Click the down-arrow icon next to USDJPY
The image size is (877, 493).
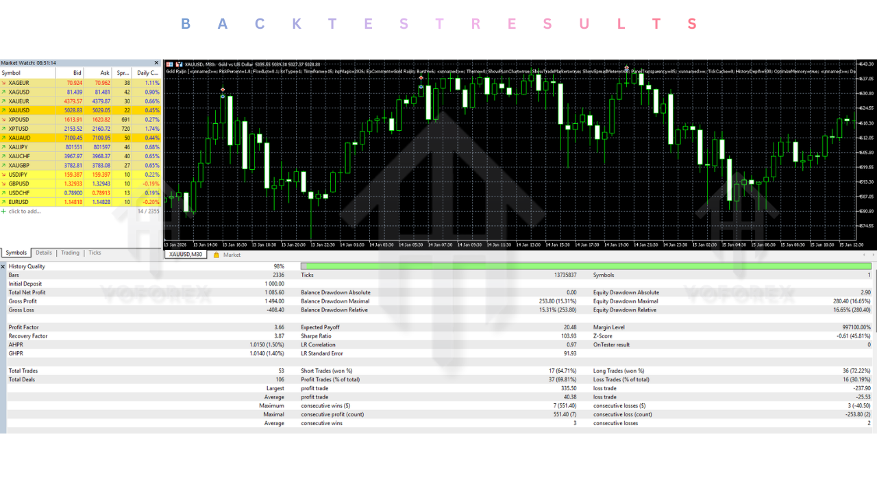pos(4,175)
